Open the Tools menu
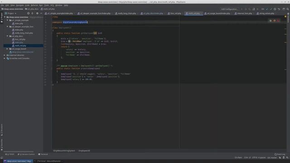This screenshot has width=290, height=163. coord(46,5)
